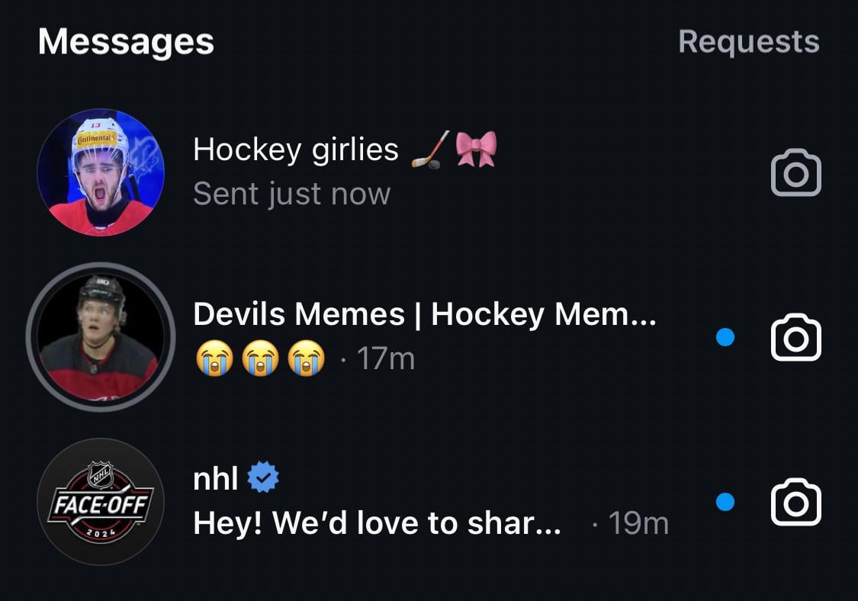The height and width of the screenshot is (601, 858).
Task: Tap the unread blue dot on Devils Memes
Action: pos(725,337)
